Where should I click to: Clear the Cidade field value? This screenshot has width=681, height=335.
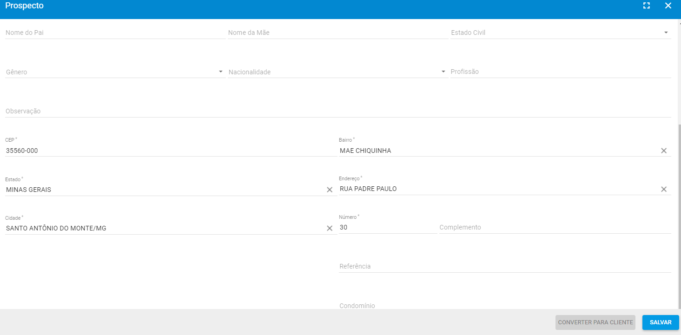pos(330,228)
